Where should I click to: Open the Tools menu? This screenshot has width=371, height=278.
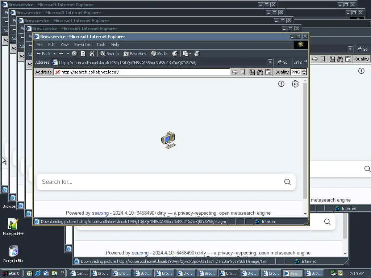click(101, 45)
